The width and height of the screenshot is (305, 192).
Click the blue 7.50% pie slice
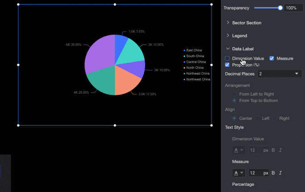pos(120,47)
